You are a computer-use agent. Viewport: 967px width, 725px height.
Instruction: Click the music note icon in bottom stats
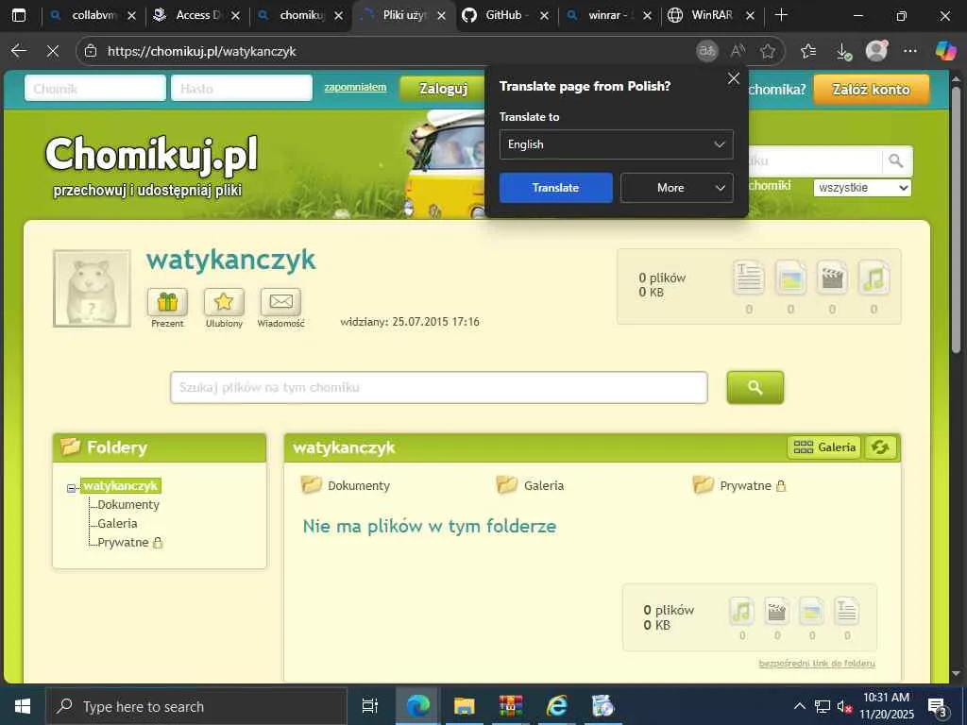[x=742, y=611]
